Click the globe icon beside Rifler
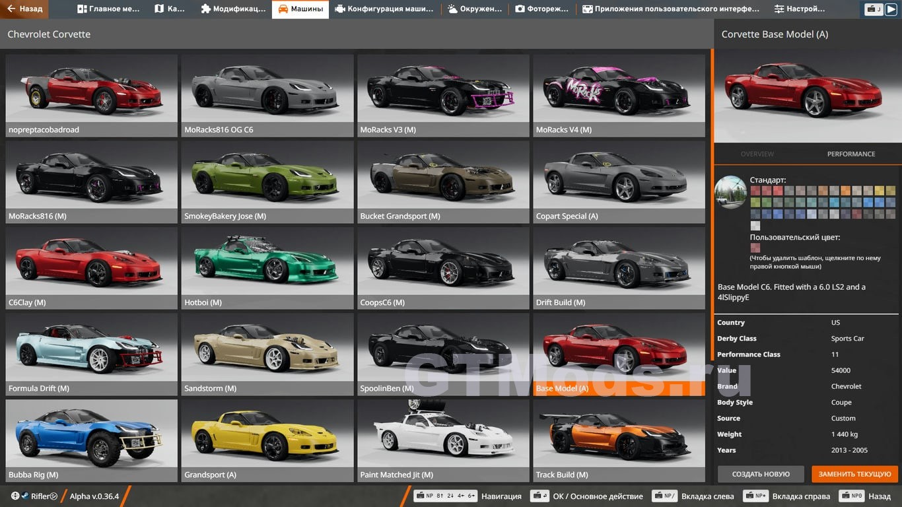 [15, 496]
